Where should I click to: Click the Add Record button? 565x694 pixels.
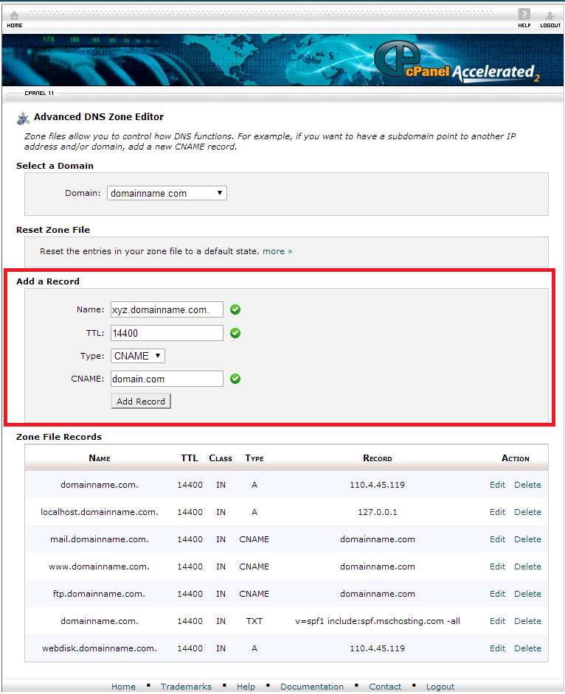pos(140,402)
